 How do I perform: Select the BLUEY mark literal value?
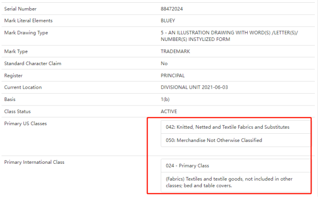pos(168,20)
